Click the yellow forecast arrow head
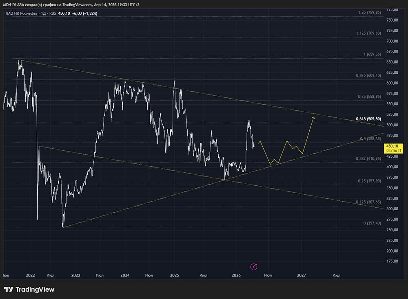Screen dimensions: 408x299 pos(313,119)
